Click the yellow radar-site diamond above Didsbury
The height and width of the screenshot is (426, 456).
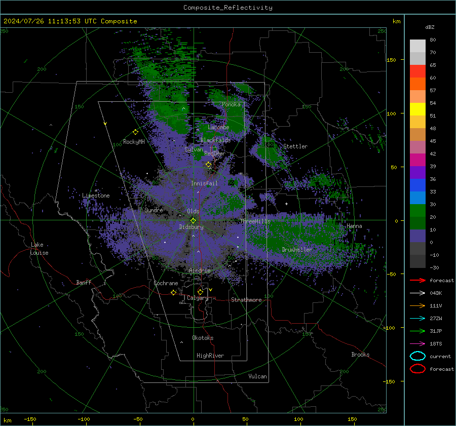pyautogui.click(x=193, y=220)
